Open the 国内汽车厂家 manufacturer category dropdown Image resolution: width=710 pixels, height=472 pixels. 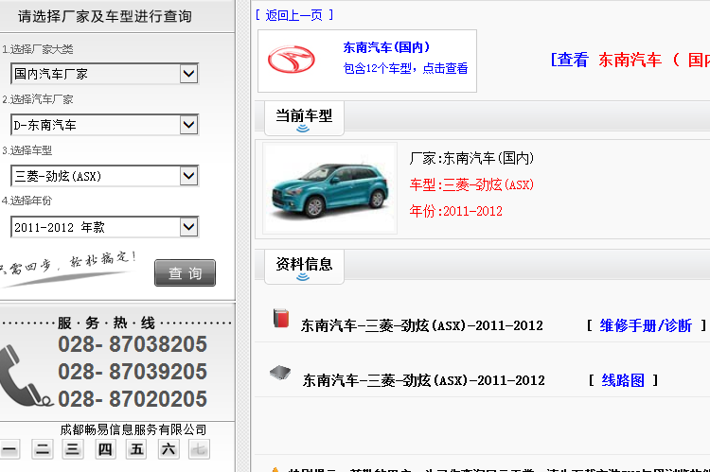pos(104,74)
